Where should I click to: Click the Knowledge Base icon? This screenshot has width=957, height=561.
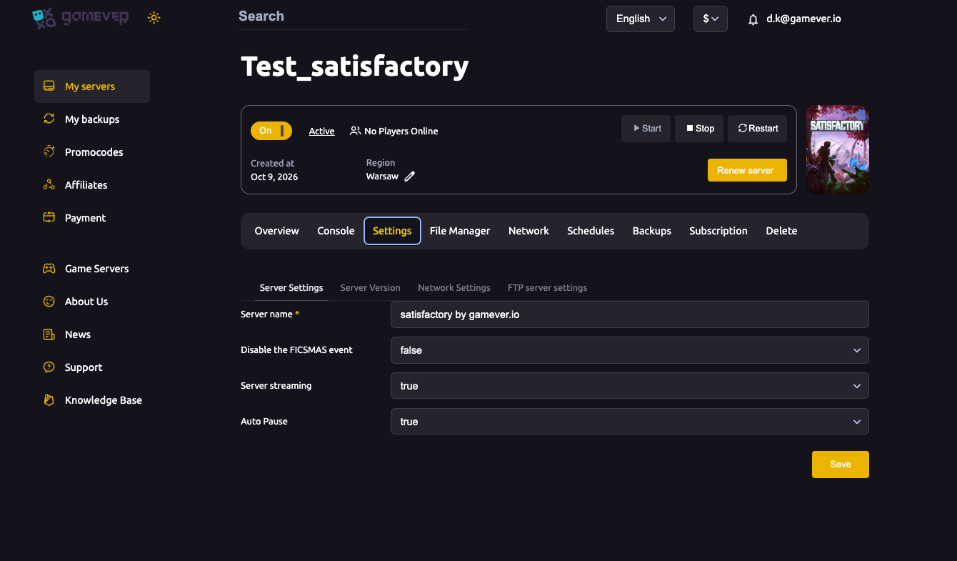49,400
